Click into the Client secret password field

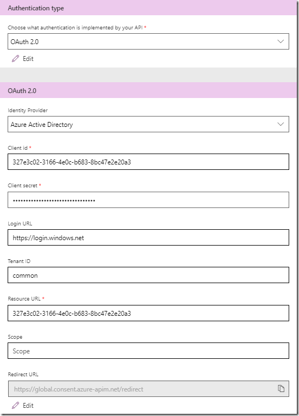pos(148,200)
